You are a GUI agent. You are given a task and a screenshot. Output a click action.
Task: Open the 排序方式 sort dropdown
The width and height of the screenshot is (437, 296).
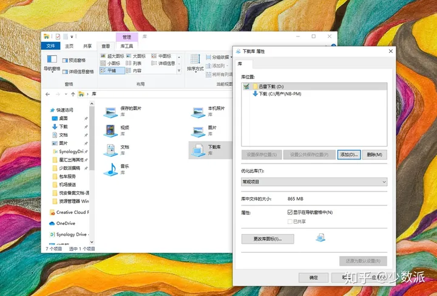click(195, 64)
